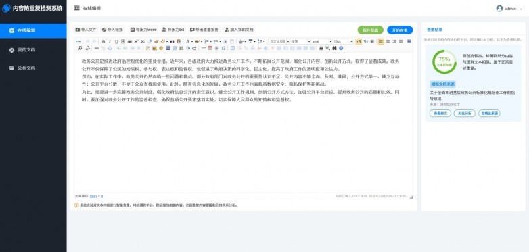Expand the unordered list style arrow
529x252 pixels.
(x=221, y=41)
